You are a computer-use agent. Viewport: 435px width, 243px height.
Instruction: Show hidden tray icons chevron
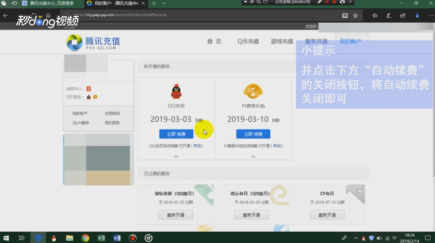click(x=356, y=238)
